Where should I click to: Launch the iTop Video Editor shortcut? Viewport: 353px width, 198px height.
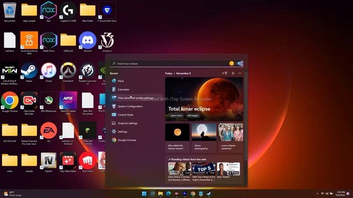(x=68, y=162)
